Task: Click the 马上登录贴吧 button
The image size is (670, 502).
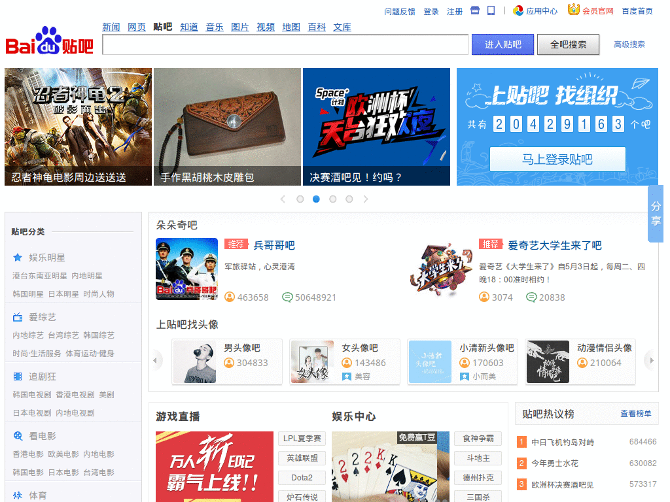Action: (x=557, y=159)
